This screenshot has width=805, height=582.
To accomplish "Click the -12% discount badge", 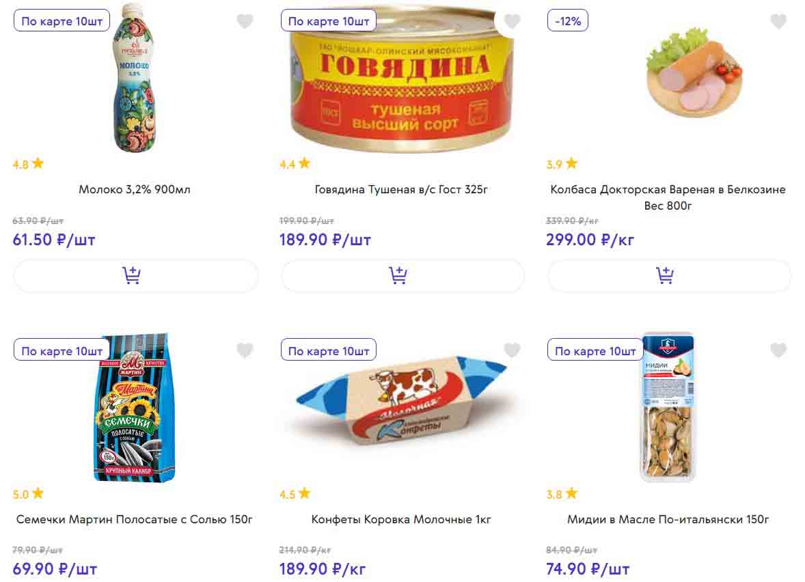I will pyautogui.click(x=568, y=21).
